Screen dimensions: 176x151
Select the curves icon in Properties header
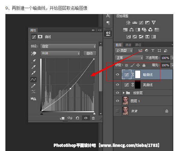(x=34, y=37)
